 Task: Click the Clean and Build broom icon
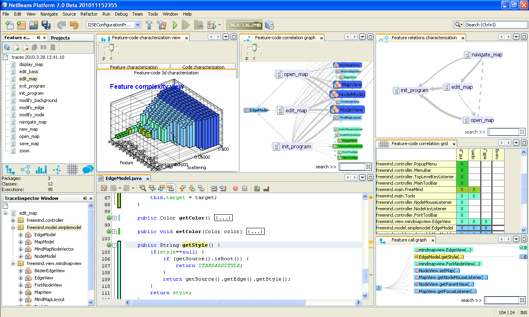162,25
